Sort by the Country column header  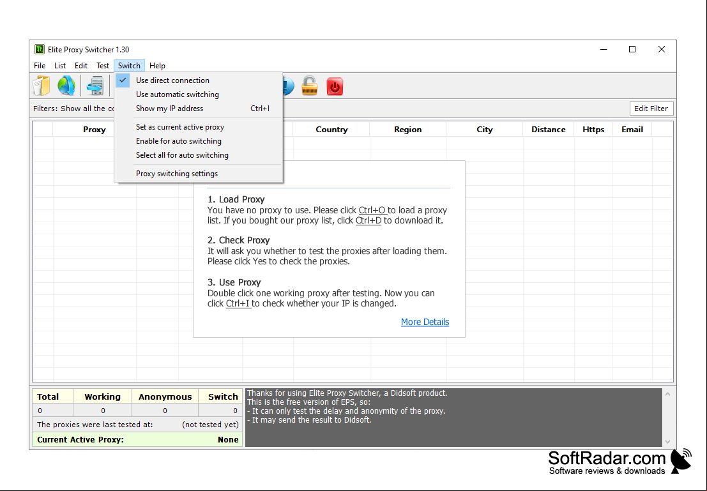(331, 130)
